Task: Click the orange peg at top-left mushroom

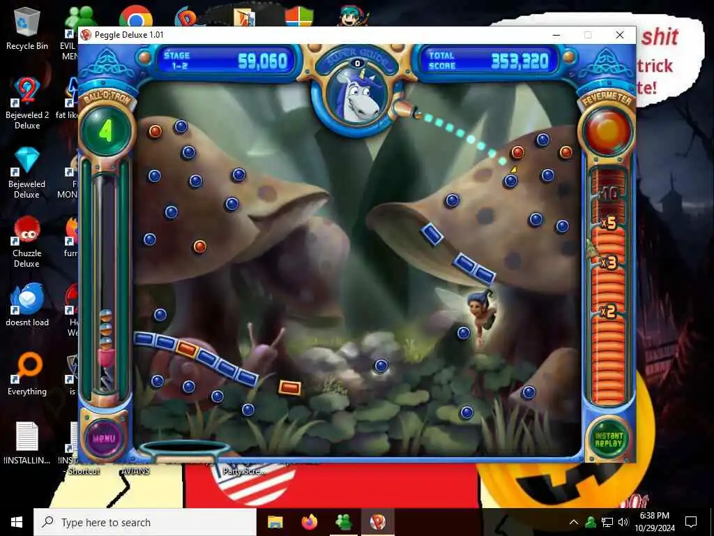Action: point(155,131)
